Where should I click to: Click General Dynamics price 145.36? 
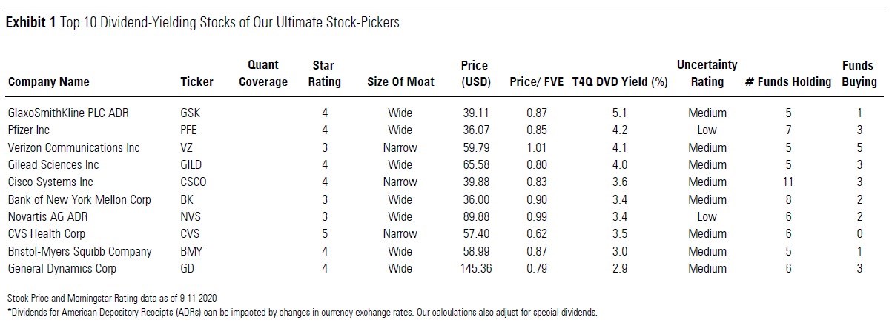coord(475,269)
